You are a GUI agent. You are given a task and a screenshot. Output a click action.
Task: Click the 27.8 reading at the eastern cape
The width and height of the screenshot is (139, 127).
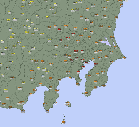tap(125, 57)
